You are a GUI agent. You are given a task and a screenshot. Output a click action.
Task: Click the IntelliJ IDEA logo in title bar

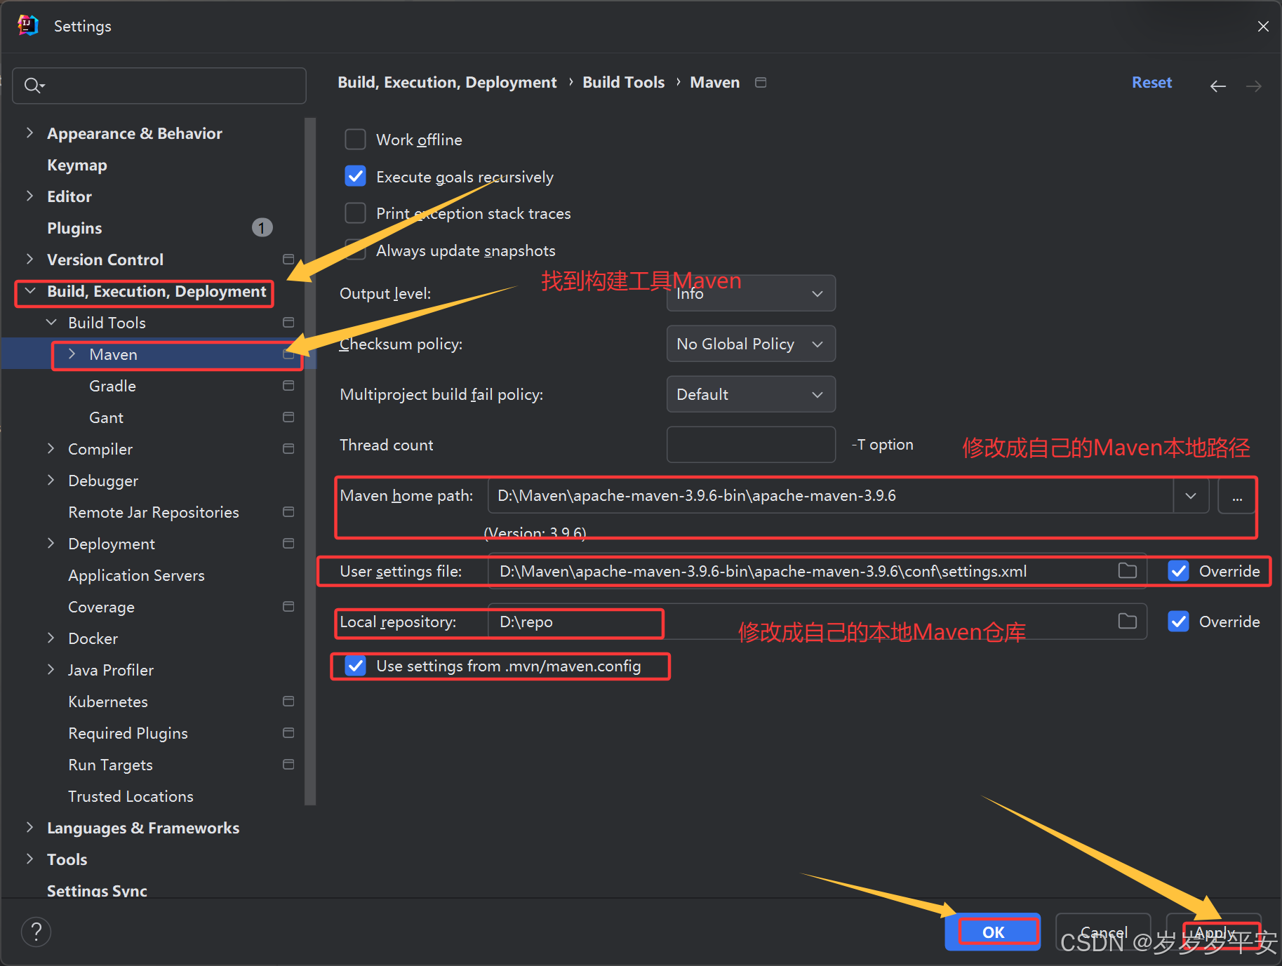click(28, 26)
